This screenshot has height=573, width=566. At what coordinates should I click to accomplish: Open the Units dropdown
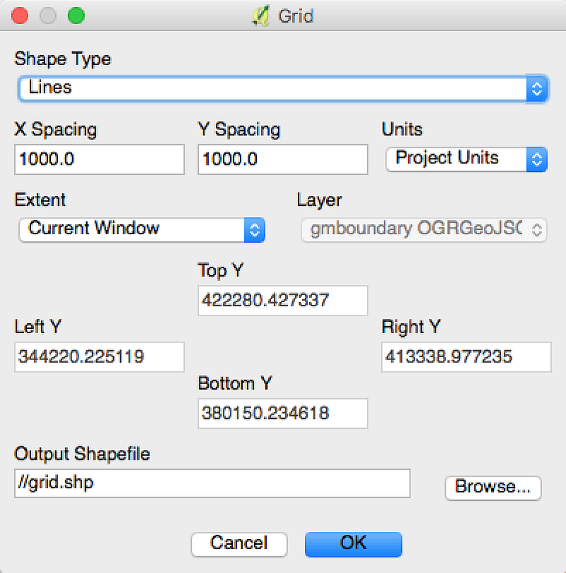point(466,158)
